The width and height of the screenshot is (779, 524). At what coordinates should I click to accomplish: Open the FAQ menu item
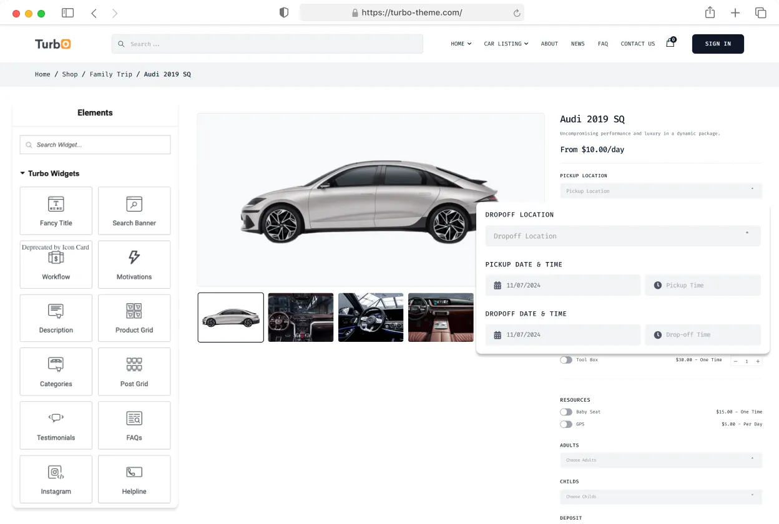click(x=602, y=44)
